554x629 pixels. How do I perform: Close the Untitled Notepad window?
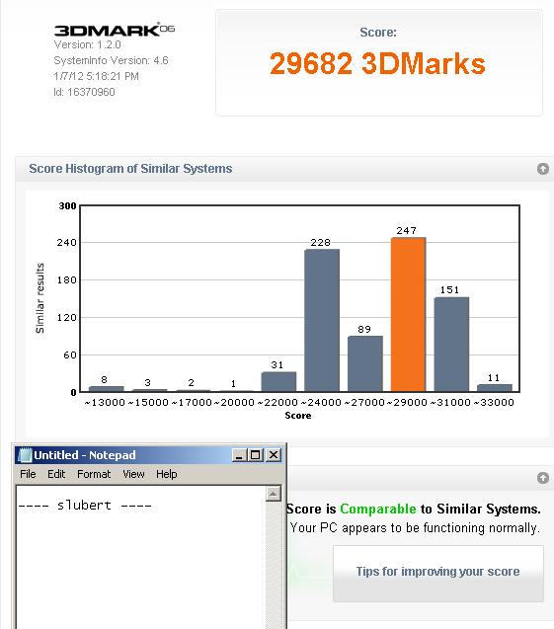274,455
